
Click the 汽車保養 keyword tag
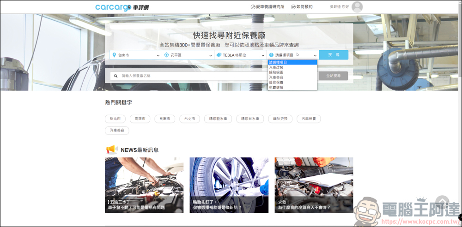309,119
